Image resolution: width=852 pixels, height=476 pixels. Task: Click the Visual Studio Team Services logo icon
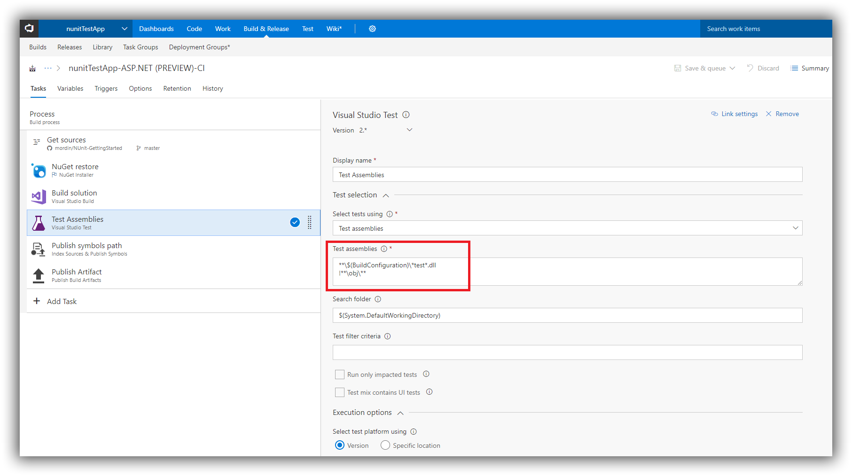tap(29, 29)
